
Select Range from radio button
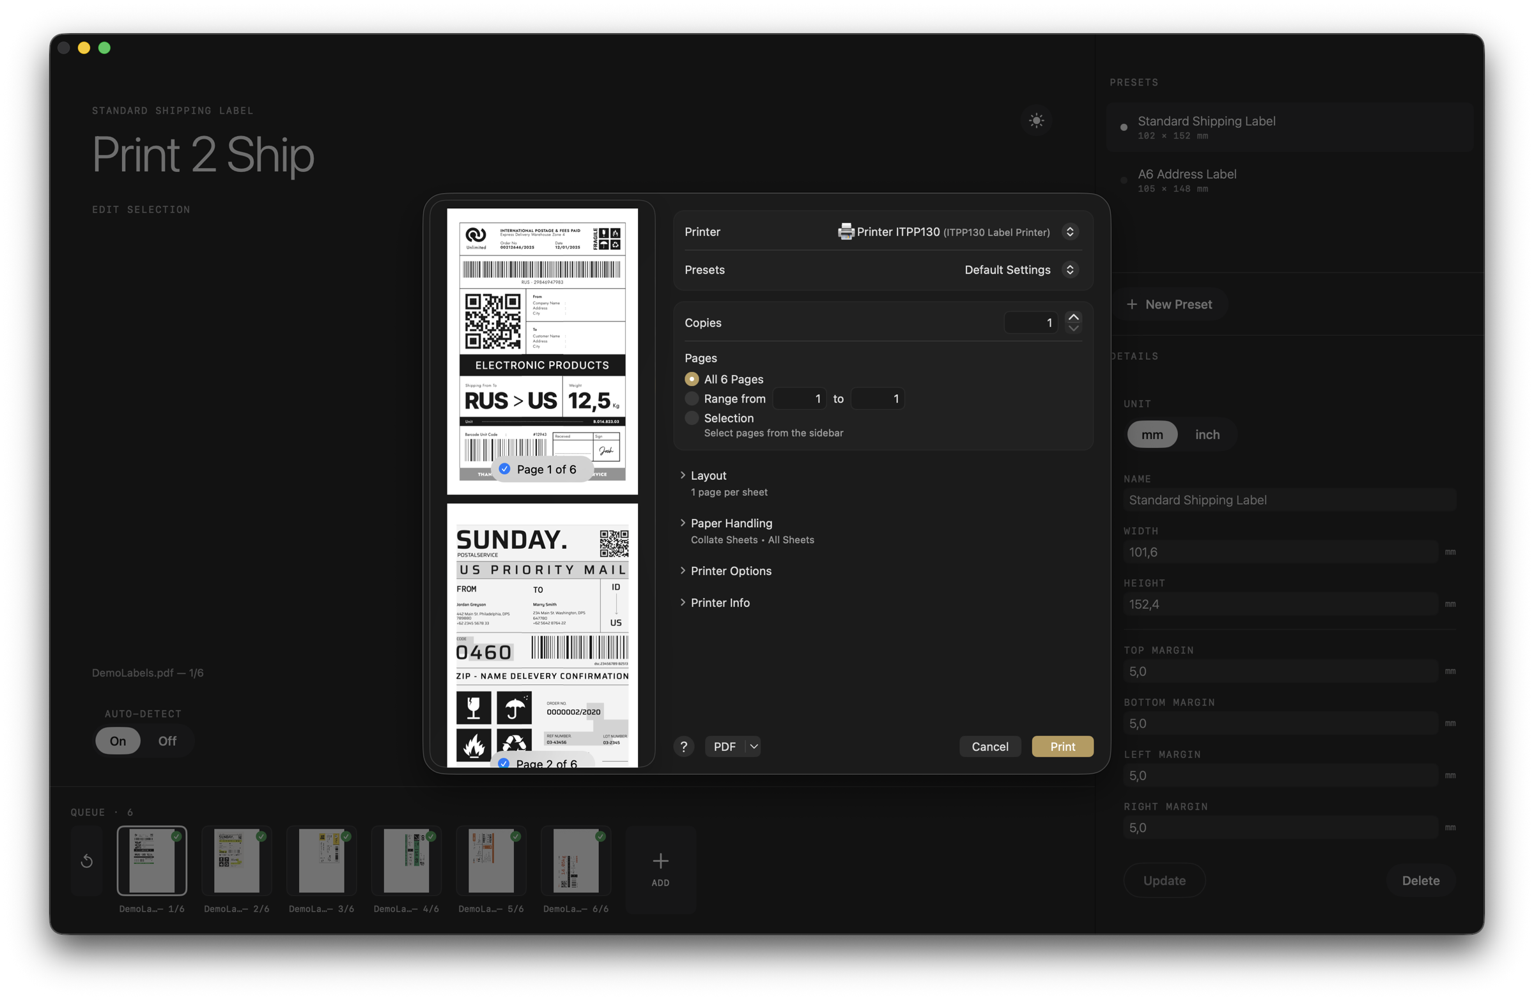coord(692,398)
